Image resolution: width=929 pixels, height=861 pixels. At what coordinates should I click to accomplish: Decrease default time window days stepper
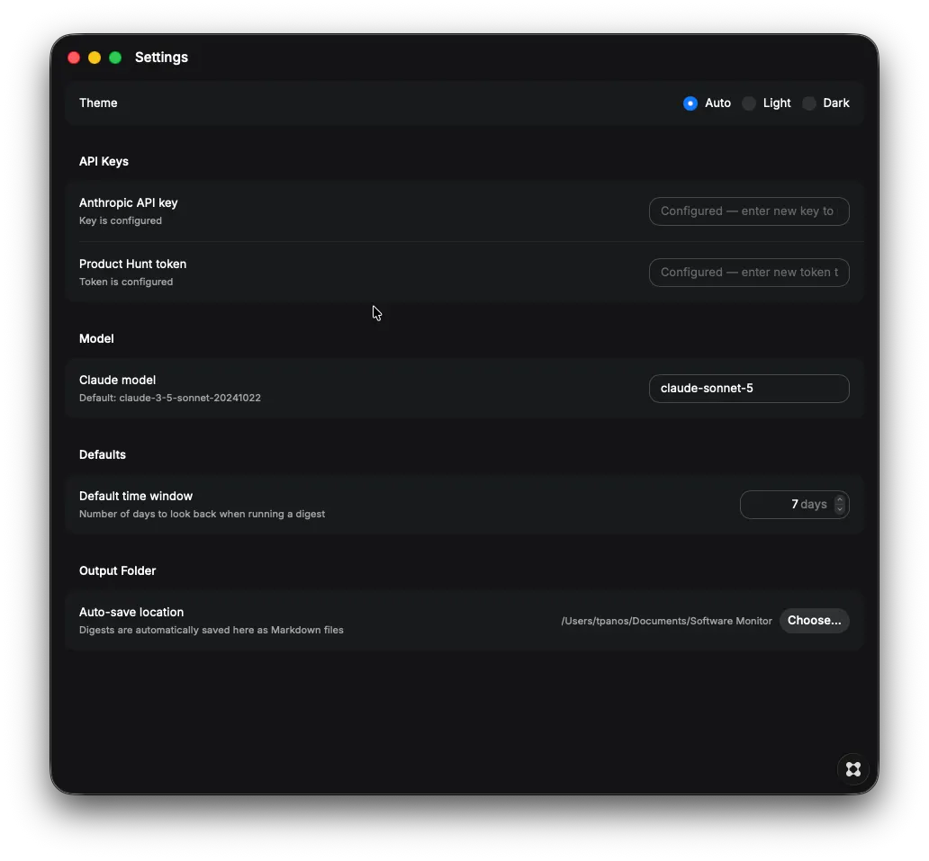(x=840, y=509)
